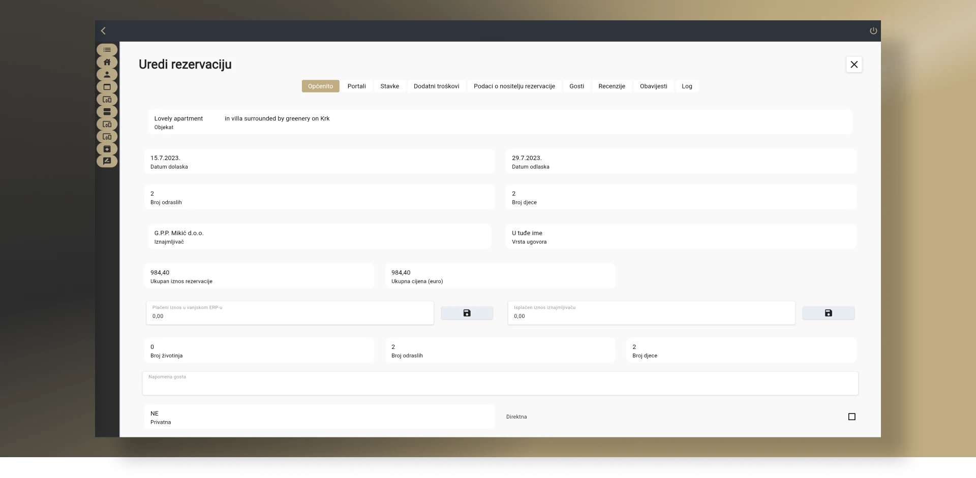Image resolution: width=976 pixels, height=478 pixels.
Task: Open the list menu sidebar icon
Action: click(x=107, y=50)
